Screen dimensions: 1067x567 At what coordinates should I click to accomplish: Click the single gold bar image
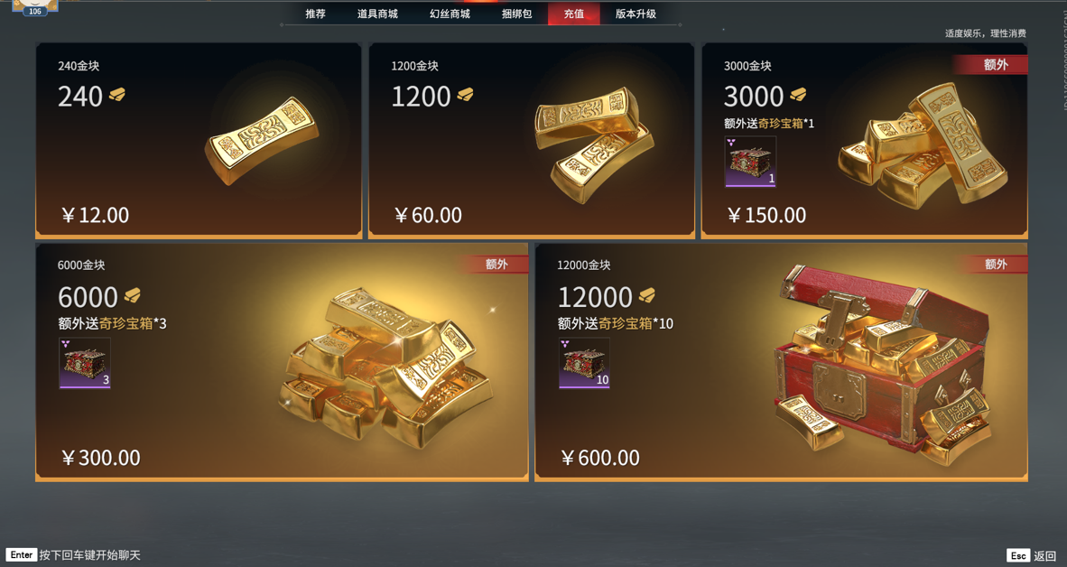pos(262,140)
